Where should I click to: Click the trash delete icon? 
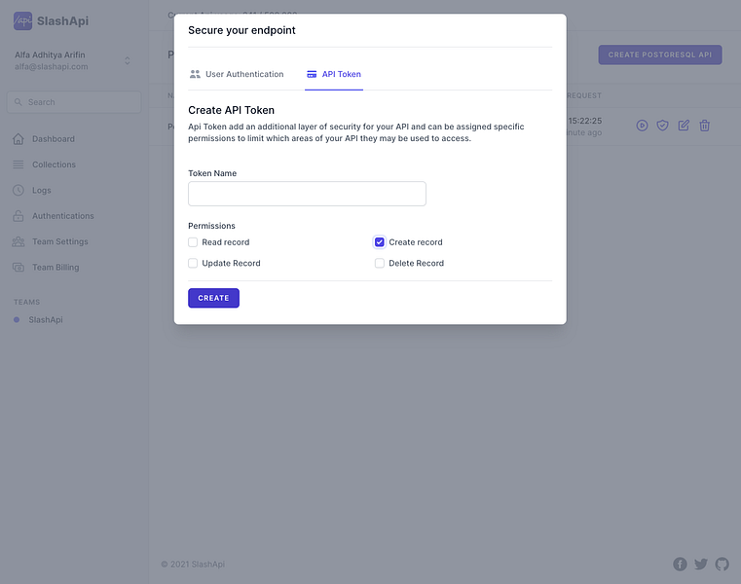[705, 126]
